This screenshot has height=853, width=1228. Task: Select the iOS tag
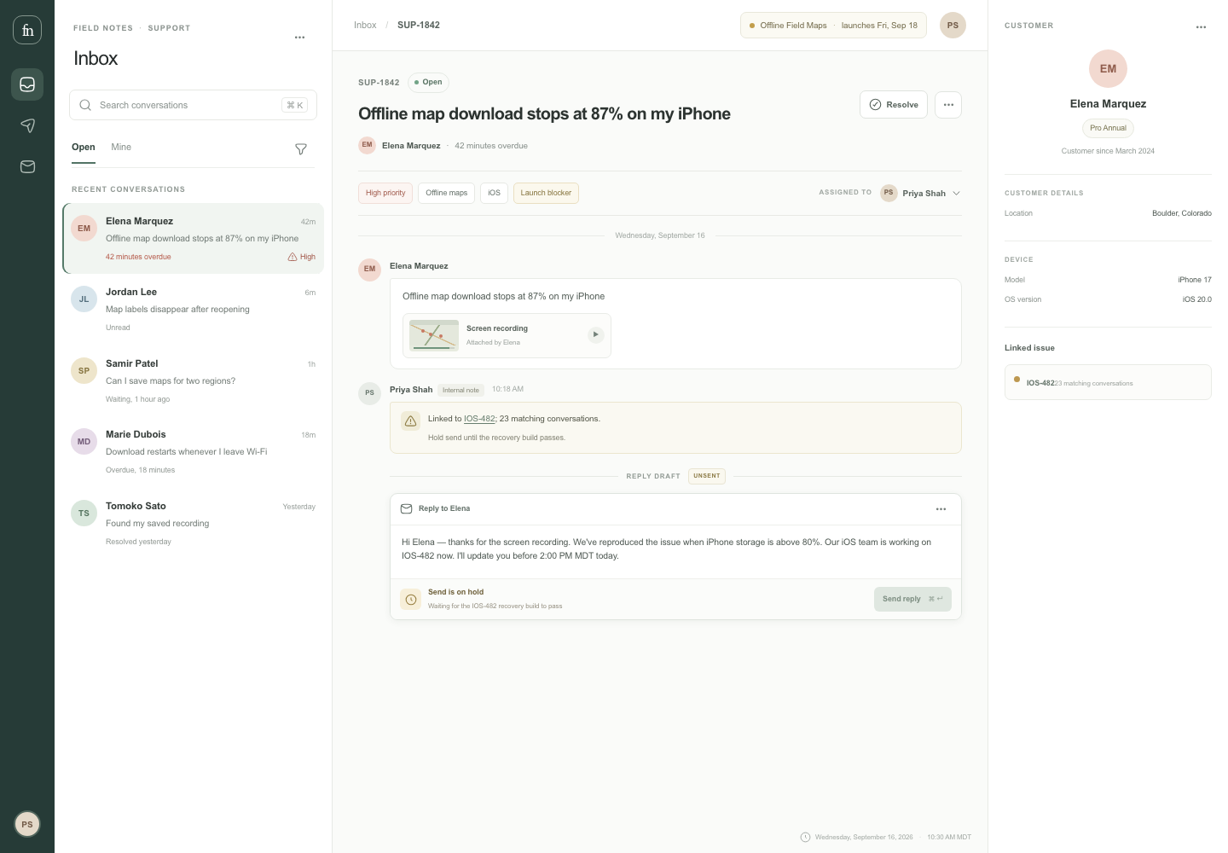point(495,194)
